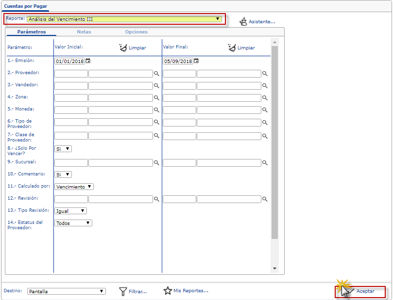Open the ¿Solo Por Vencer? dropdown
The image size is (393, 300).
point(63,149)
